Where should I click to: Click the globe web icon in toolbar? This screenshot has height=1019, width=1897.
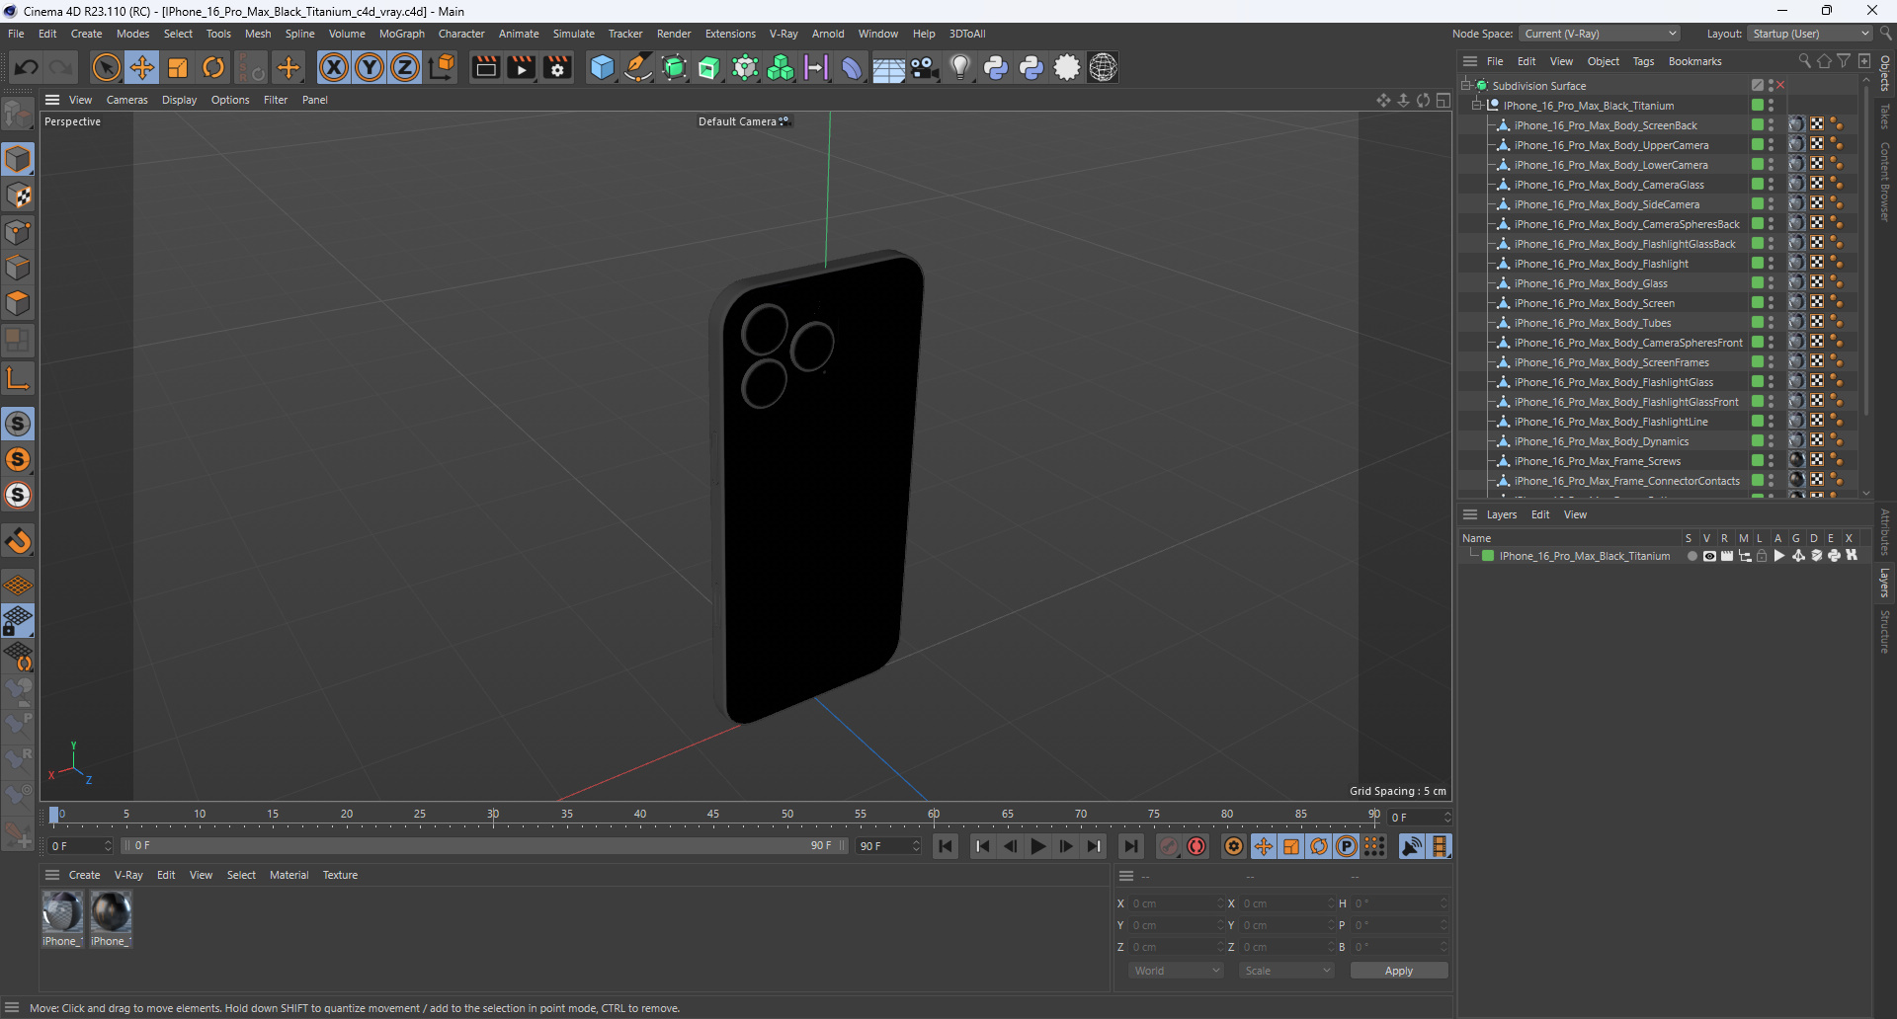pos(1103,68)
